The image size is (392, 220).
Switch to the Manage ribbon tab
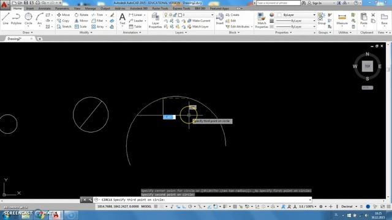tap(90, 9)
